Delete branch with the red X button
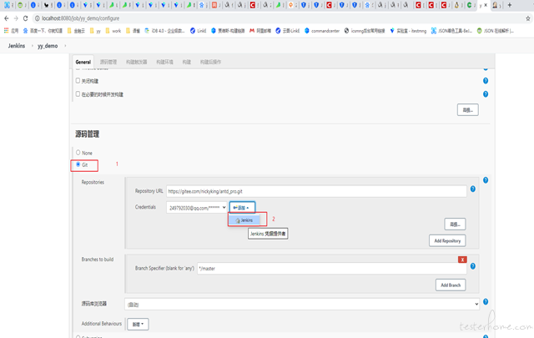 [x=462, y=260]
